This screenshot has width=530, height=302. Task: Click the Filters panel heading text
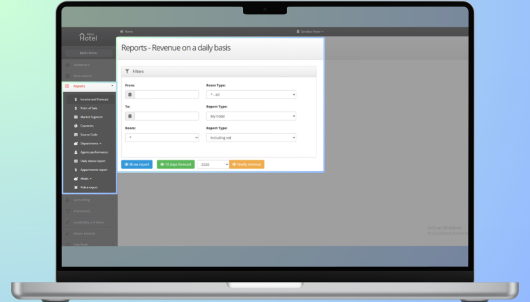[x=138, y=71]
